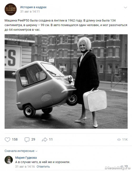
Task: Share the post with the arrow icon
Action: pos(45,140)
